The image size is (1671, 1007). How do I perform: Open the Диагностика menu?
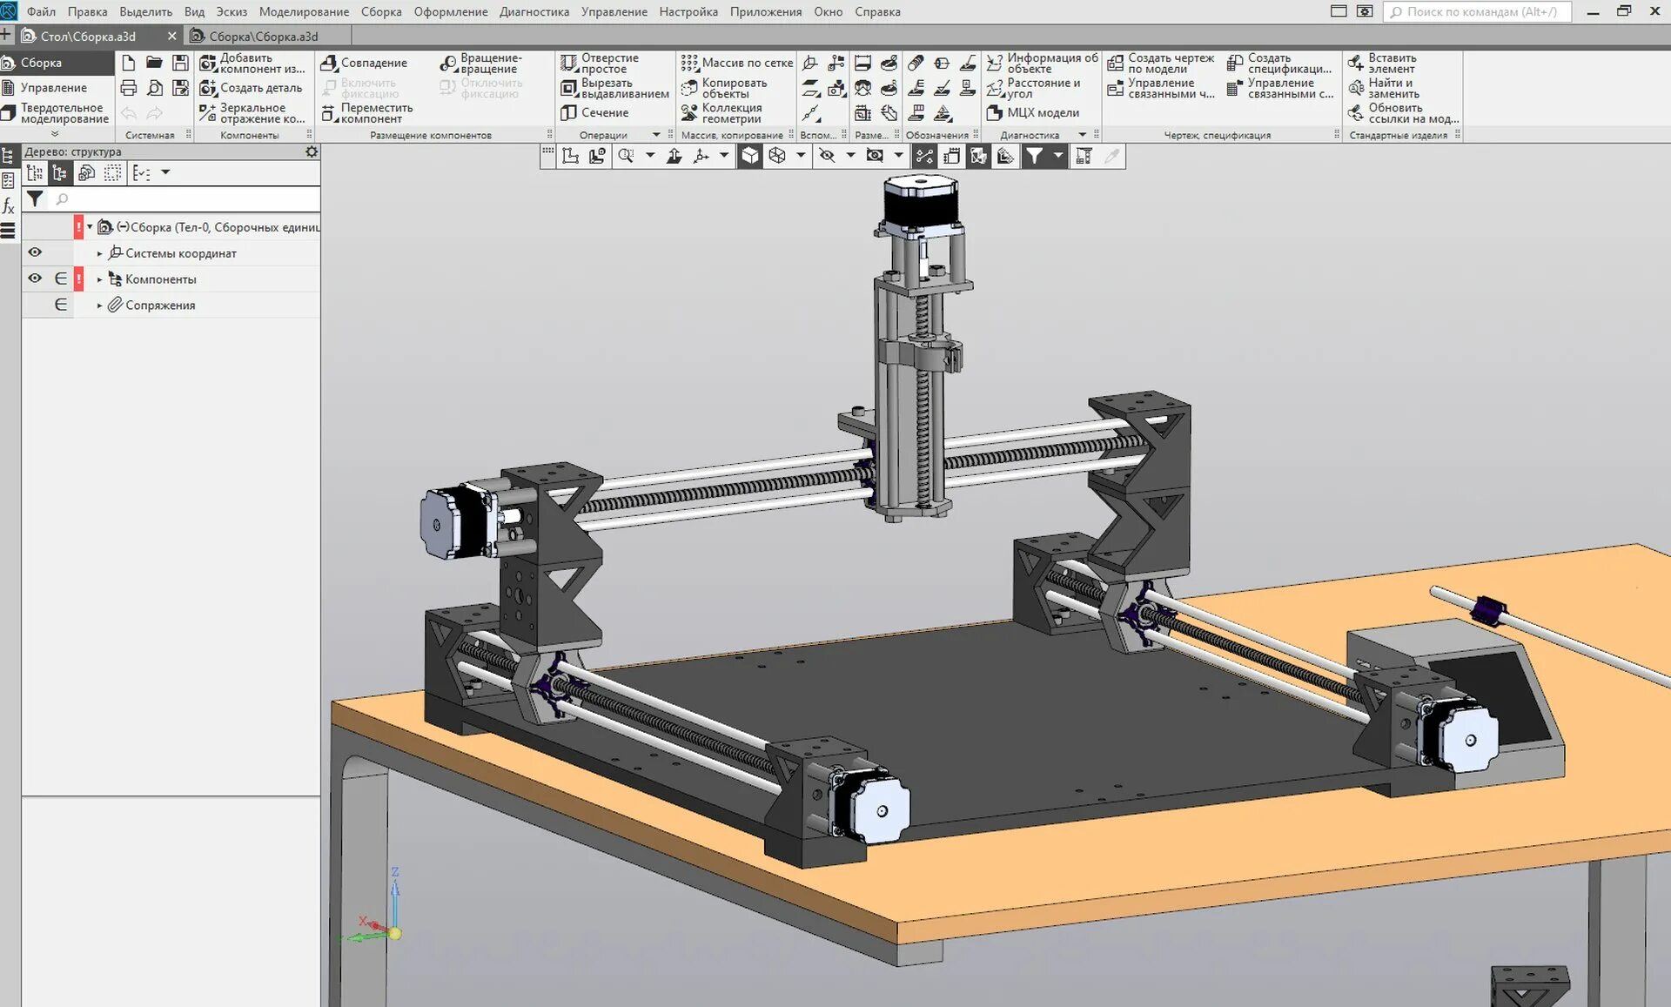pyautogui.click(x=534, y=11)
